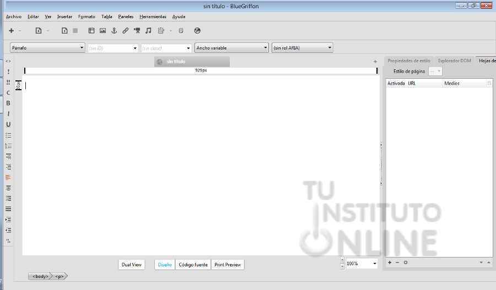Open the arrow beside the new document icon
Viewport: 496px width, 290px height.
click(20, 31)
